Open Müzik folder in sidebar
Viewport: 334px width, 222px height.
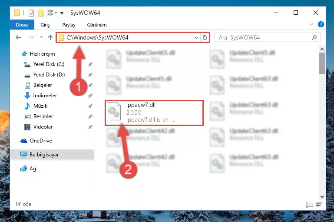click(x=40, y=106)
